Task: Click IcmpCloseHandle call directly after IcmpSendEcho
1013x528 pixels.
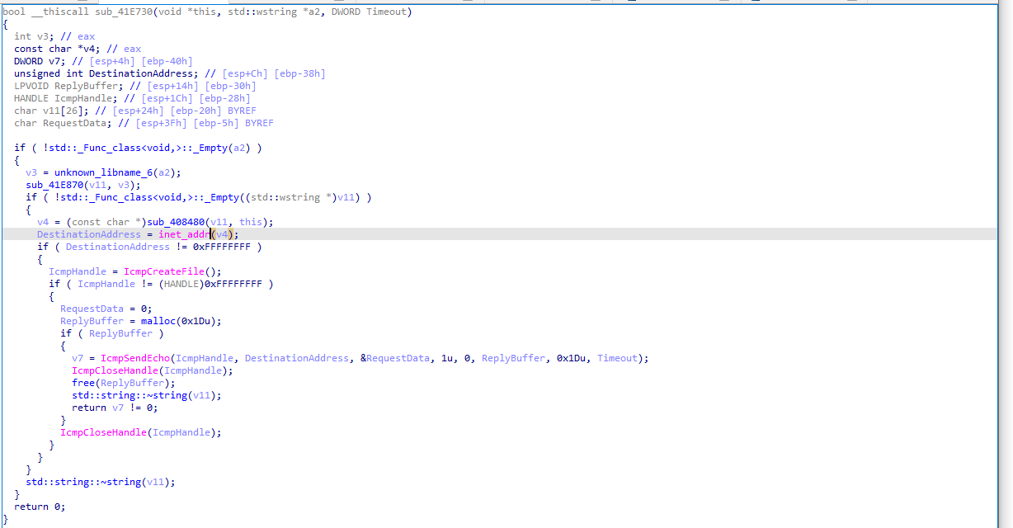Action: [x=111, y=370]
